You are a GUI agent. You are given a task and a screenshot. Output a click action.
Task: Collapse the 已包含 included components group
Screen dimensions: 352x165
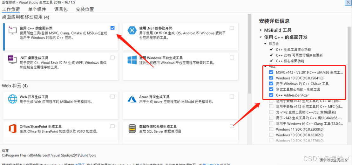[x=265, y=43]
